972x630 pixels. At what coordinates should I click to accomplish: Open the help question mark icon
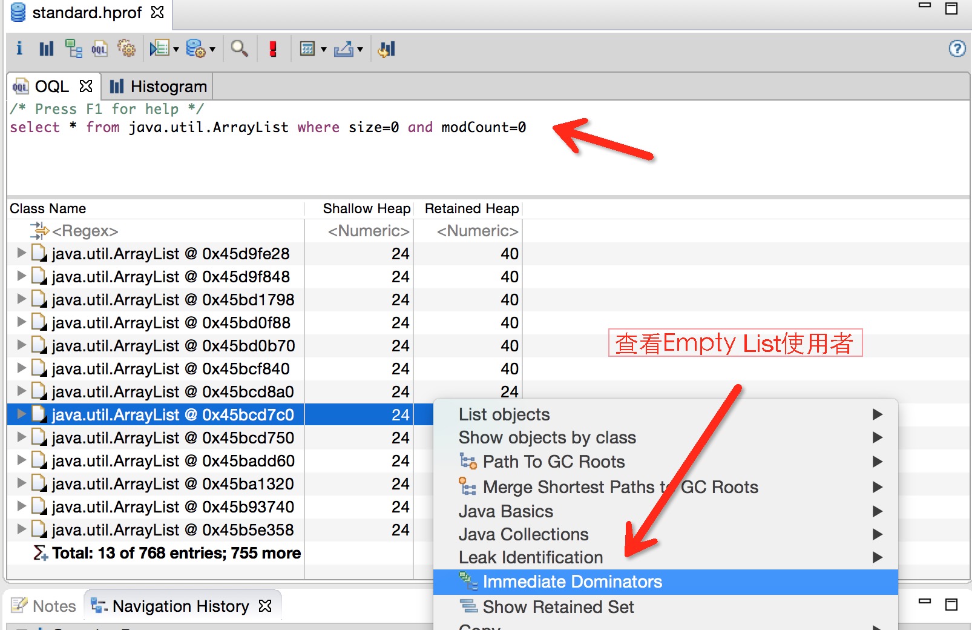pyautogui.click(x=957, y=48)
